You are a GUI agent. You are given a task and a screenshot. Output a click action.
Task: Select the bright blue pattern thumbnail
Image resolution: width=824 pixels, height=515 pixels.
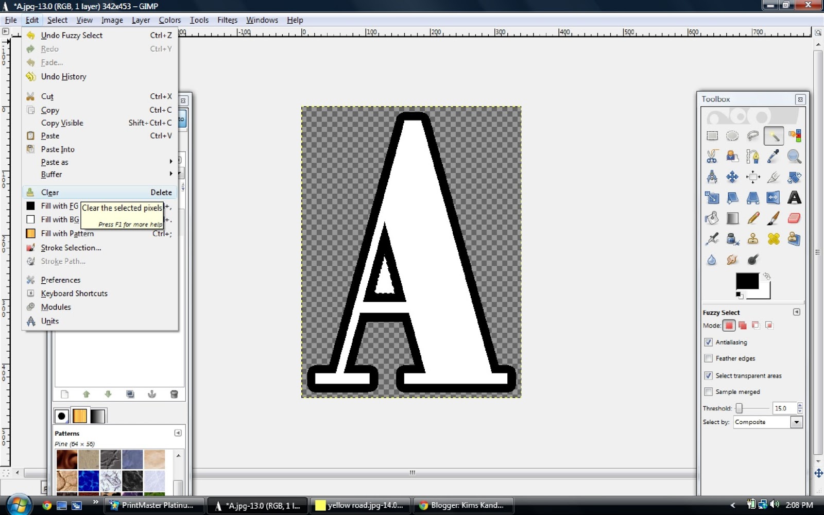[x=89, y=481]
